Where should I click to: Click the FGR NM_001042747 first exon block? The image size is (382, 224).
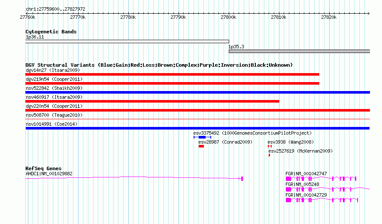[288, 179]
